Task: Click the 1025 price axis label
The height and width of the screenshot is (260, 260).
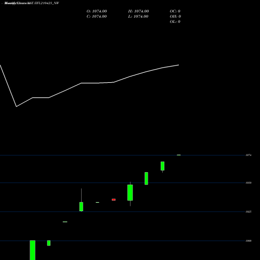Action: click(249, 212)
